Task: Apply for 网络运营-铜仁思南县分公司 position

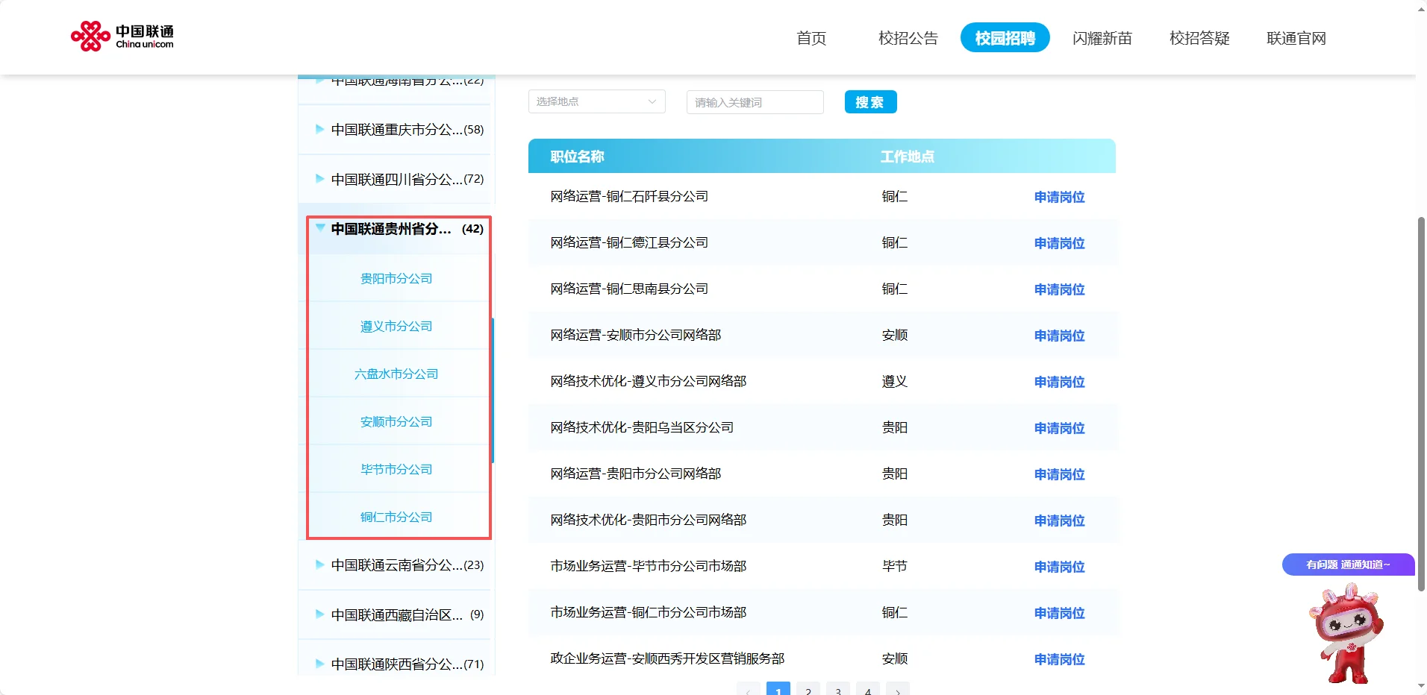Action: 1059,289
